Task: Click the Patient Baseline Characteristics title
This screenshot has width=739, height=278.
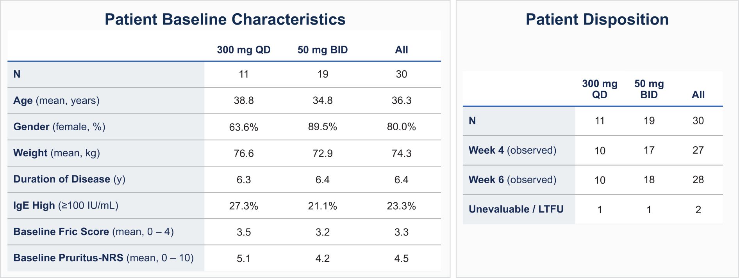Action: pos(225,19)
